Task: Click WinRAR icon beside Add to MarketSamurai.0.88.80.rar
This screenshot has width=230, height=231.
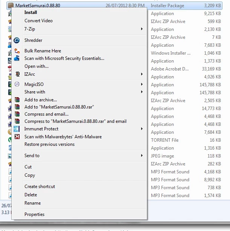Action: (17, 107)
